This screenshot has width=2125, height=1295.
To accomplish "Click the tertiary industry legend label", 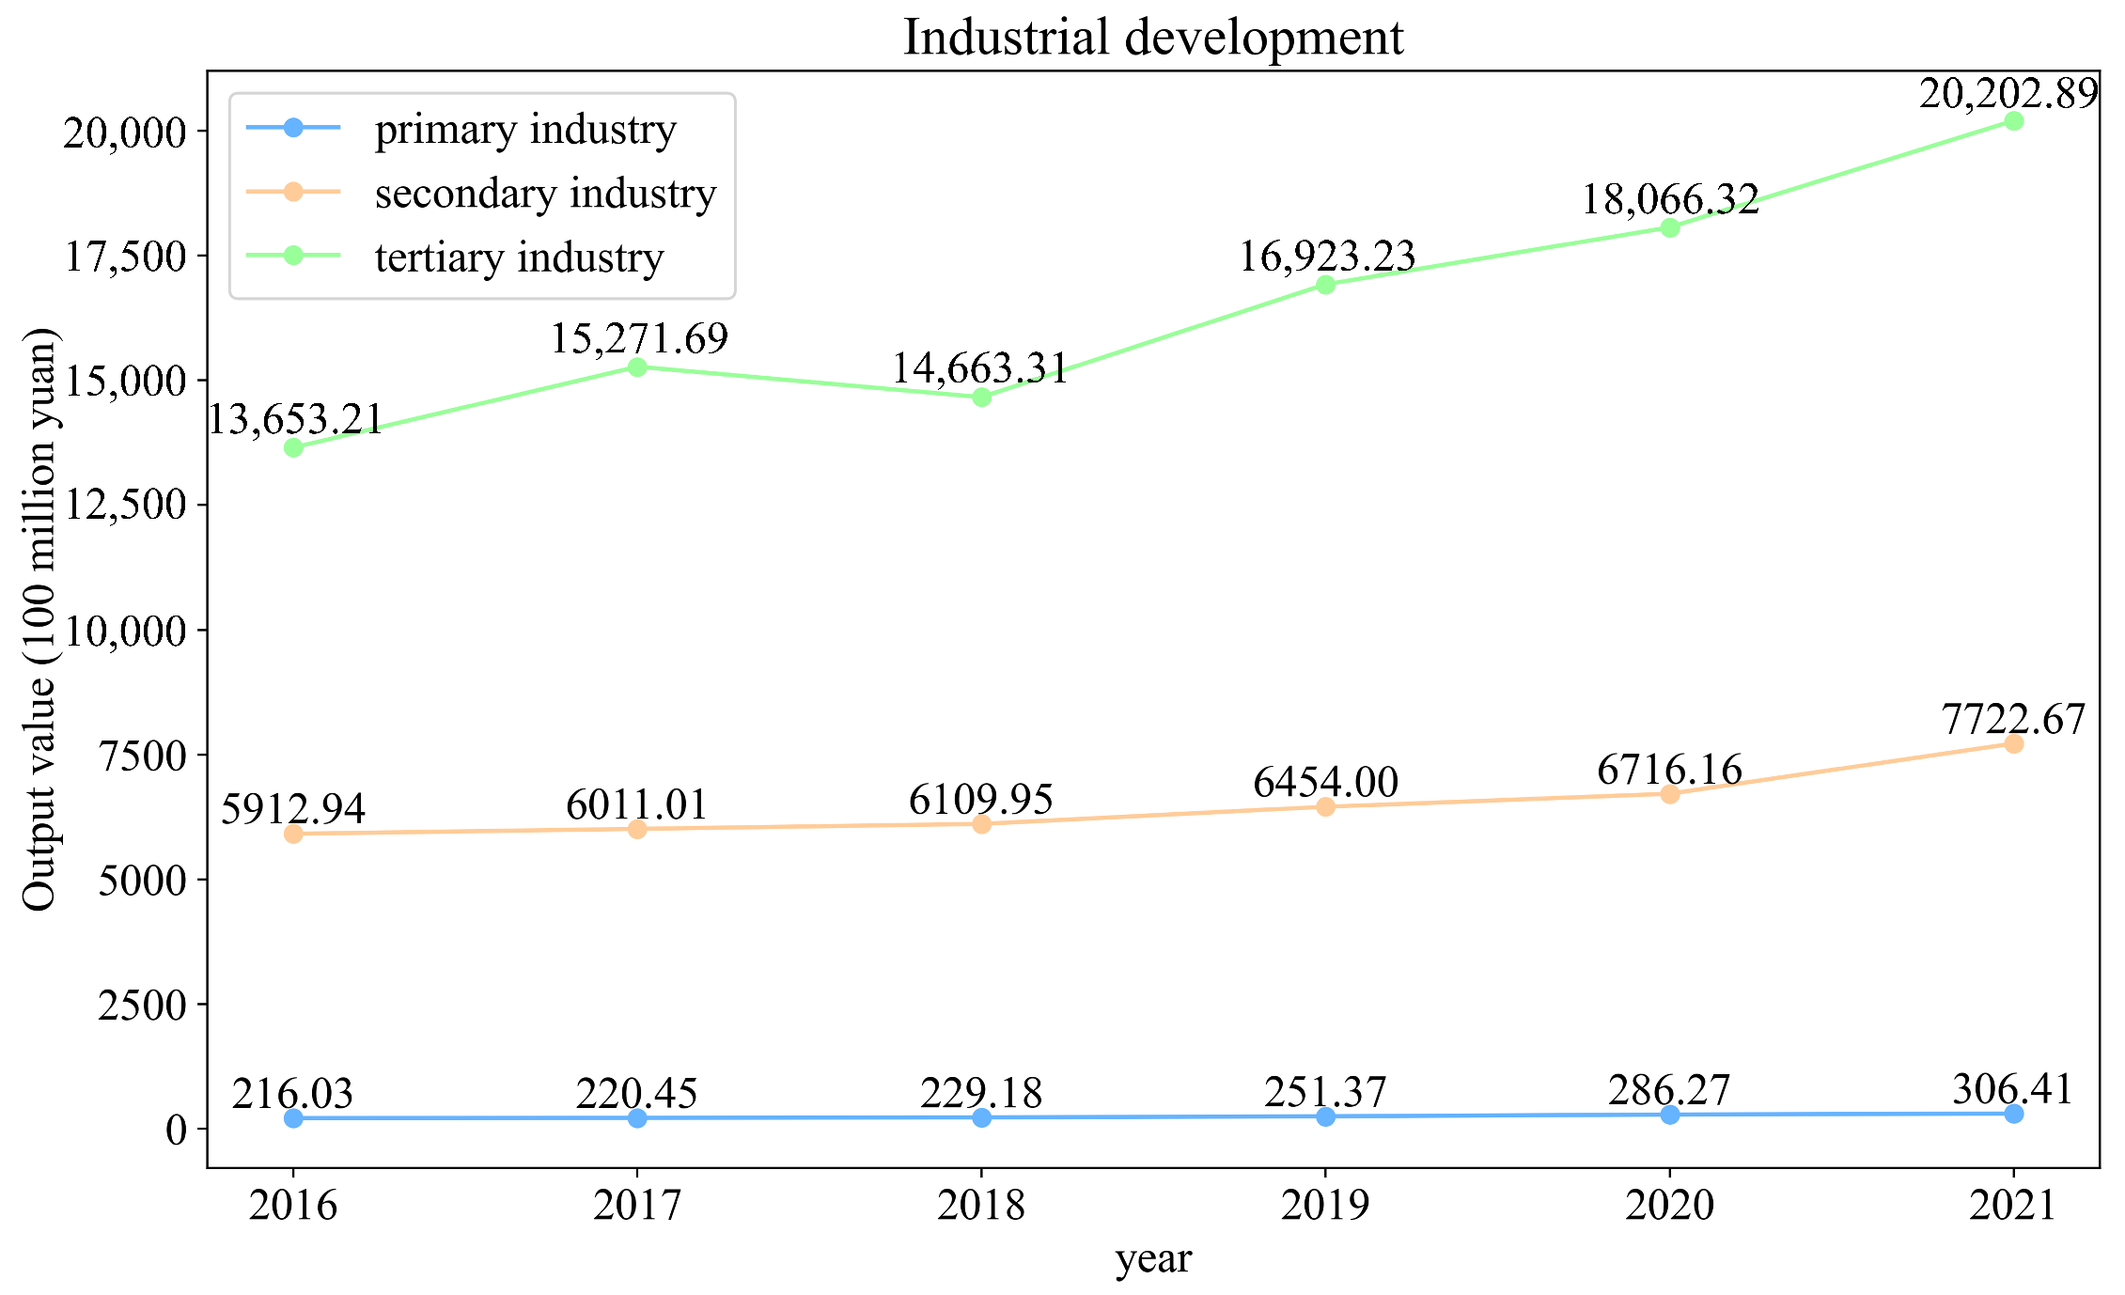I will (519, 257).
